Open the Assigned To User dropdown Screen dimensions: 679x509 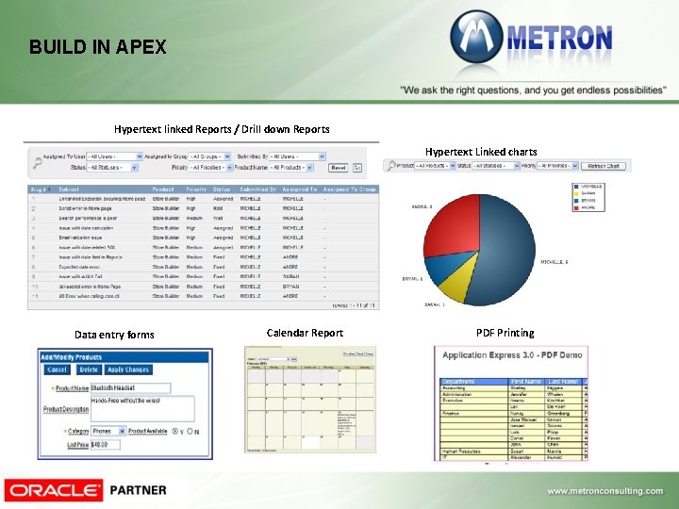pos(114,156)
